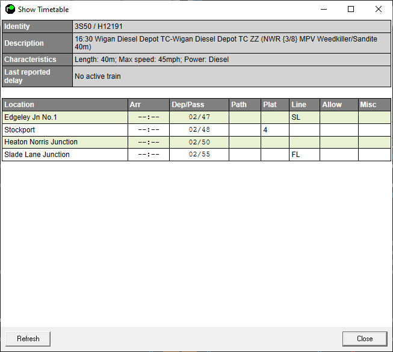This screenshot has width=393, height=352.
Task: Click platform 4 link for Stockport
Action: [x=265, y=130]
